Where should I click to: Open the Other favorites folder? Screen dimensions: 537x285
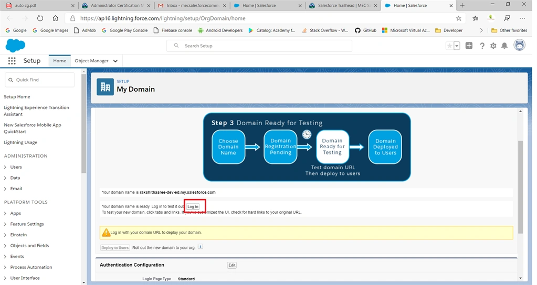click(x=509, y=30)
